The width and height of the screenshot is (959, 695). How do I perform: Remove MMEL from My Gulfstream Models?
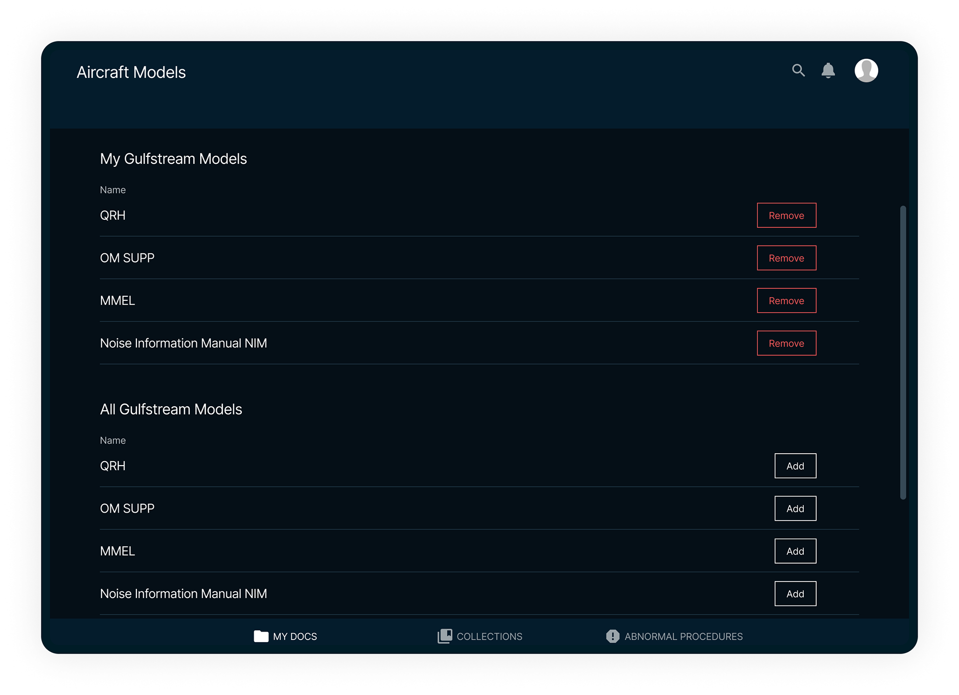pyautogui.click(x=786, y=300)
